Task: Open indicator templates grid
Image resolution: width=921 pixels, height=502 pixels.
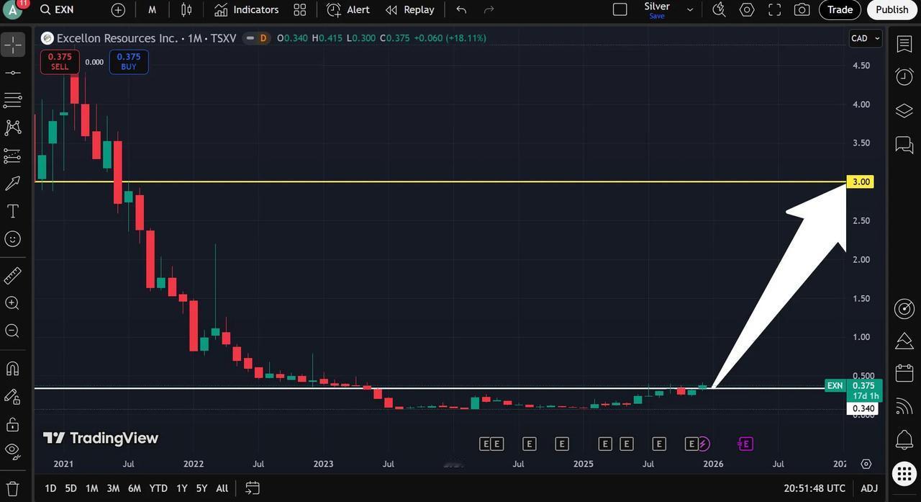Action: point(300,9)
